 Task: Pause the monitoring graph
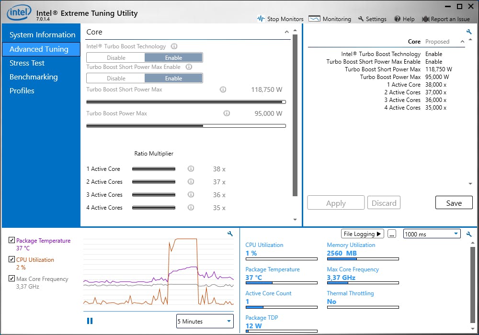[x=90, y=321]
